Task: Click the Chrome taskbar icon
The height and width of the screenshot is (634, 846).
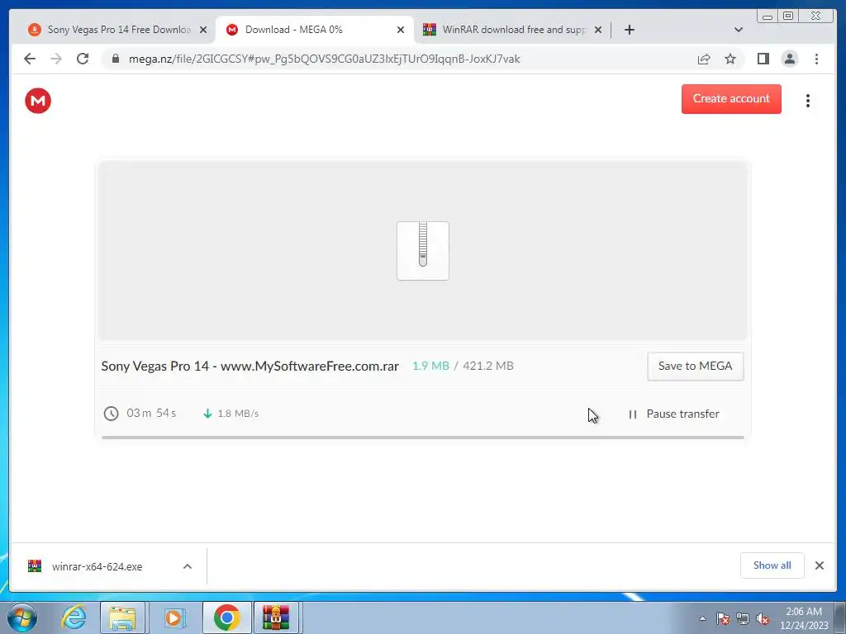Action: [x=226, y=617]
